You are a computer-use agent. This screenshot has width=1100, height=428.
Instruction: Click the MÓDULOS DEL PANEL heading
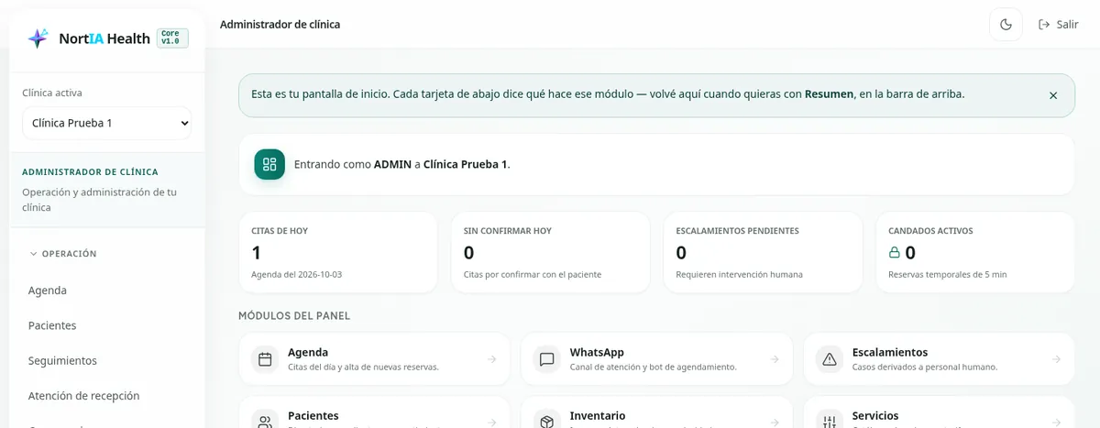point(294,315)
